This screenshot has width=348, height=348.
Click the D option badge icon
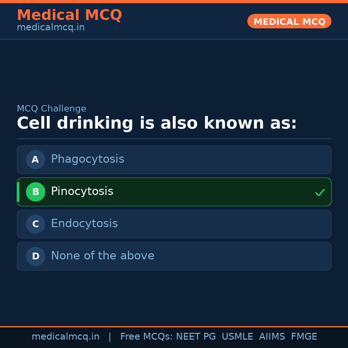tap(35, 256)
